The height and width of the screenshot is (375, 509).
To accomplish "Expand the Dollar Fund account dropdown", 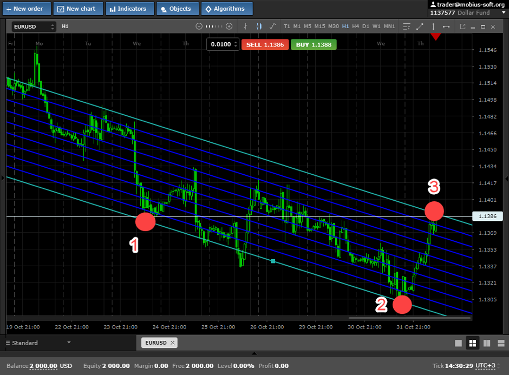I will click(504, 12).
